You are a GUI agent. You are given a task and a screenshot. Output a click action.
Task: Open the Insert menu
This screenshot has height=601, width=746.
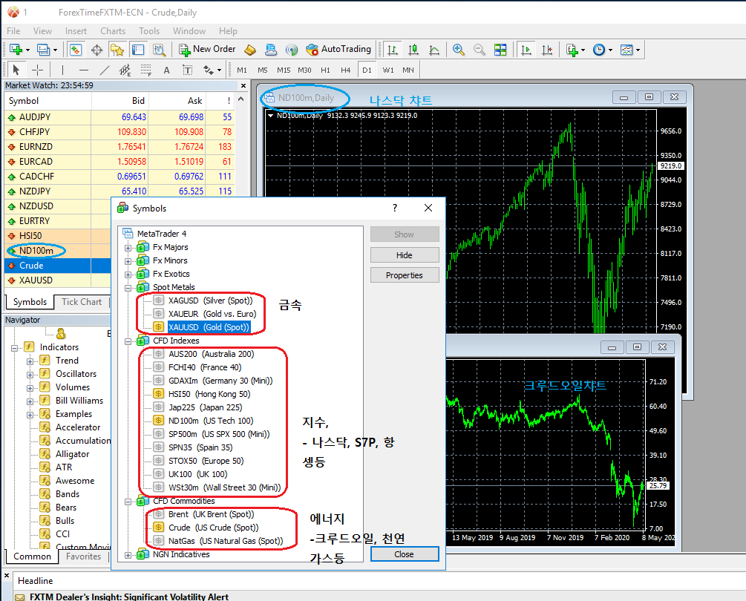[x=76, y=31]
